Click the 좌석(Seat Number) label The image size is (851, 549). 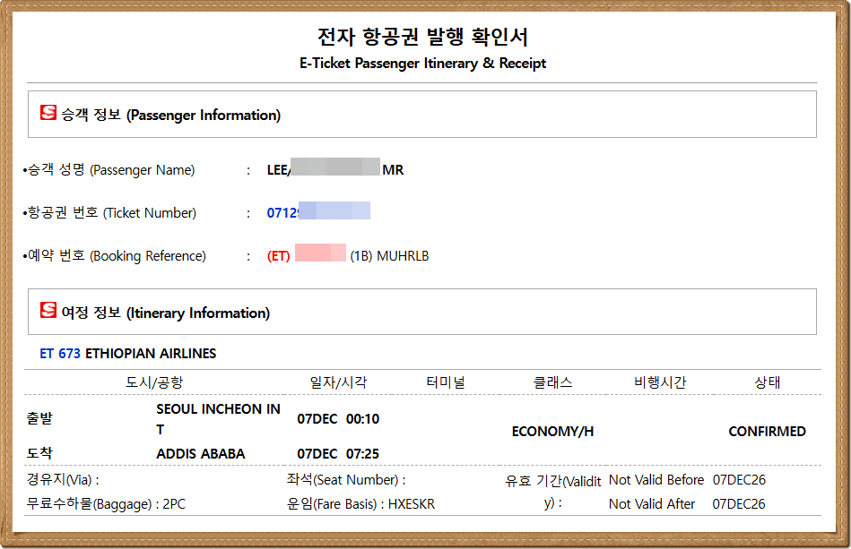coord(346,480)
